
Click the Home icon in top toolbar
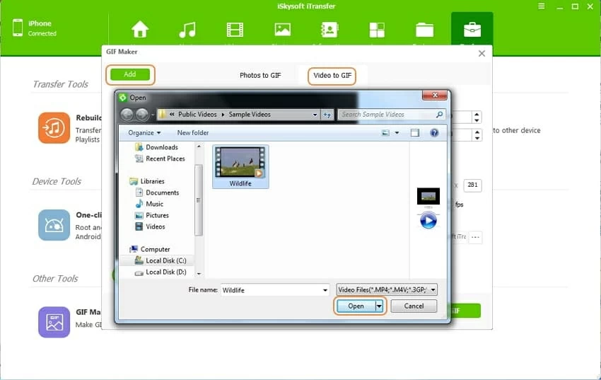click(140, 30)
